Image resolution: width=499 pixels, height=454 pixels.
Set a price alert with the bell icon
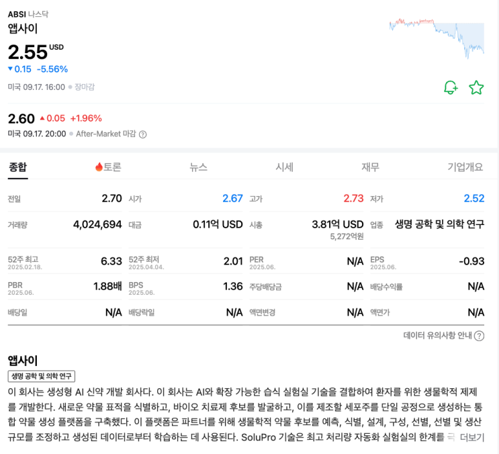pyautogui.click(x=451, y=87)
